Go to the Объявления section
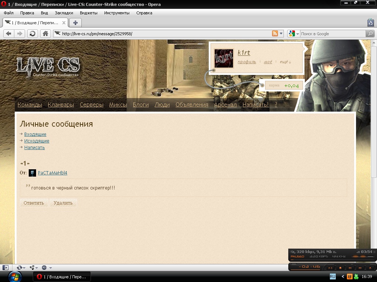Image resolution: width=377 pixels, height=282 pixels. pos(192,105)
